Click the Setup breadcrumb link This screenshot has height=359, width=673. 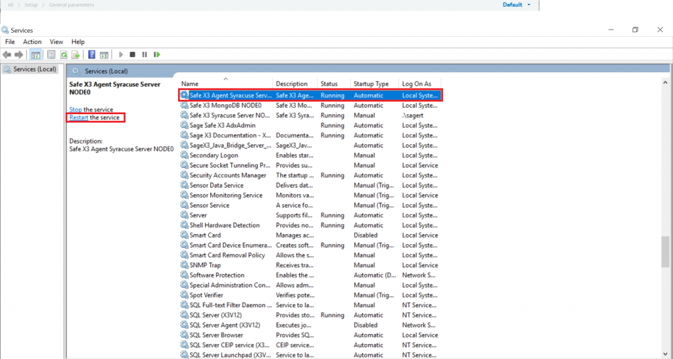click(31, 5)
